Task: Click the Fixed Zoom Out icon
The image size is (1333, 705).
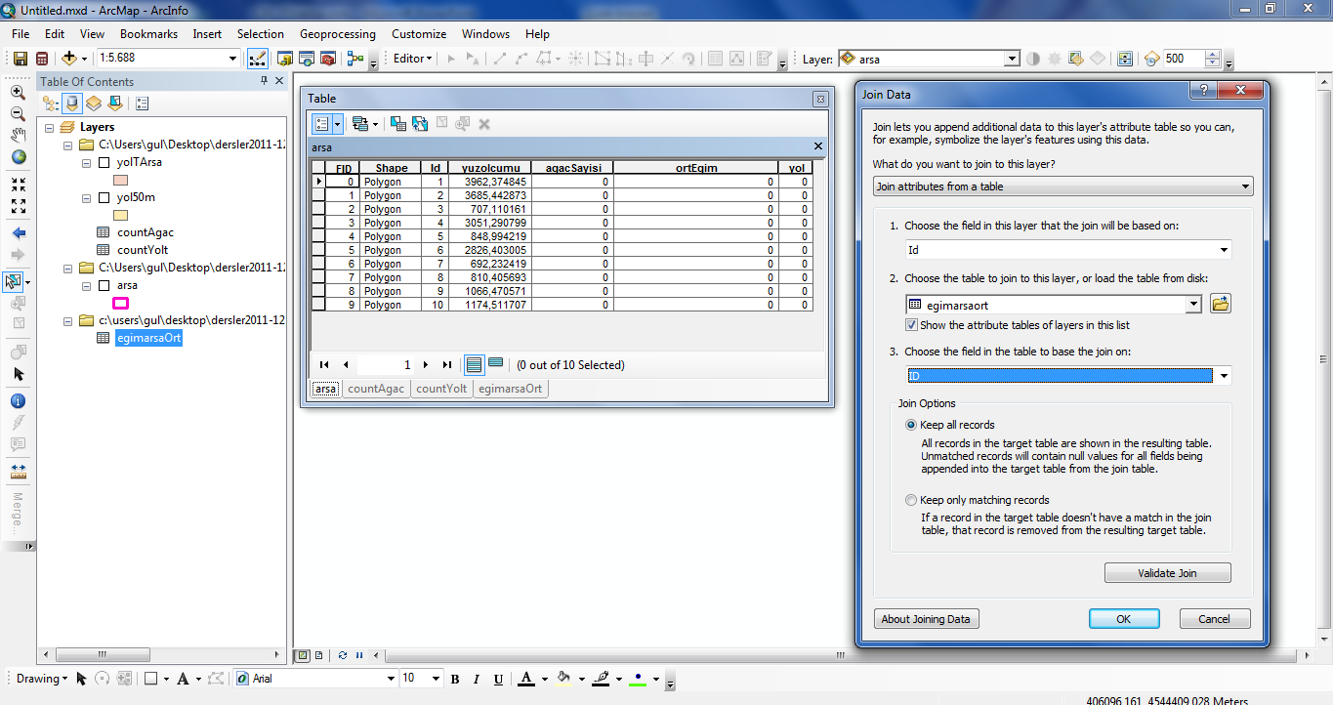Action: coord(18,206)
